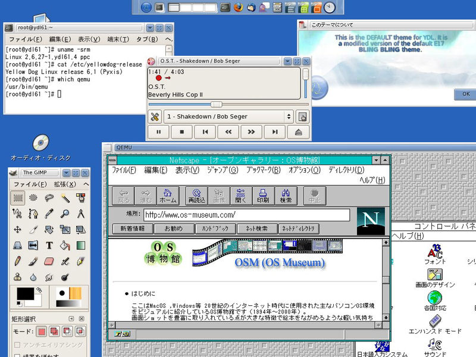Choose the Free Select lasso tool
This screenshot has height=357, width=476.
point(49,198)
